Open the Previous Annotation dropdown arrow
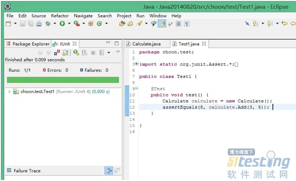The image size is (296, 181). click(x=277, y=24)
